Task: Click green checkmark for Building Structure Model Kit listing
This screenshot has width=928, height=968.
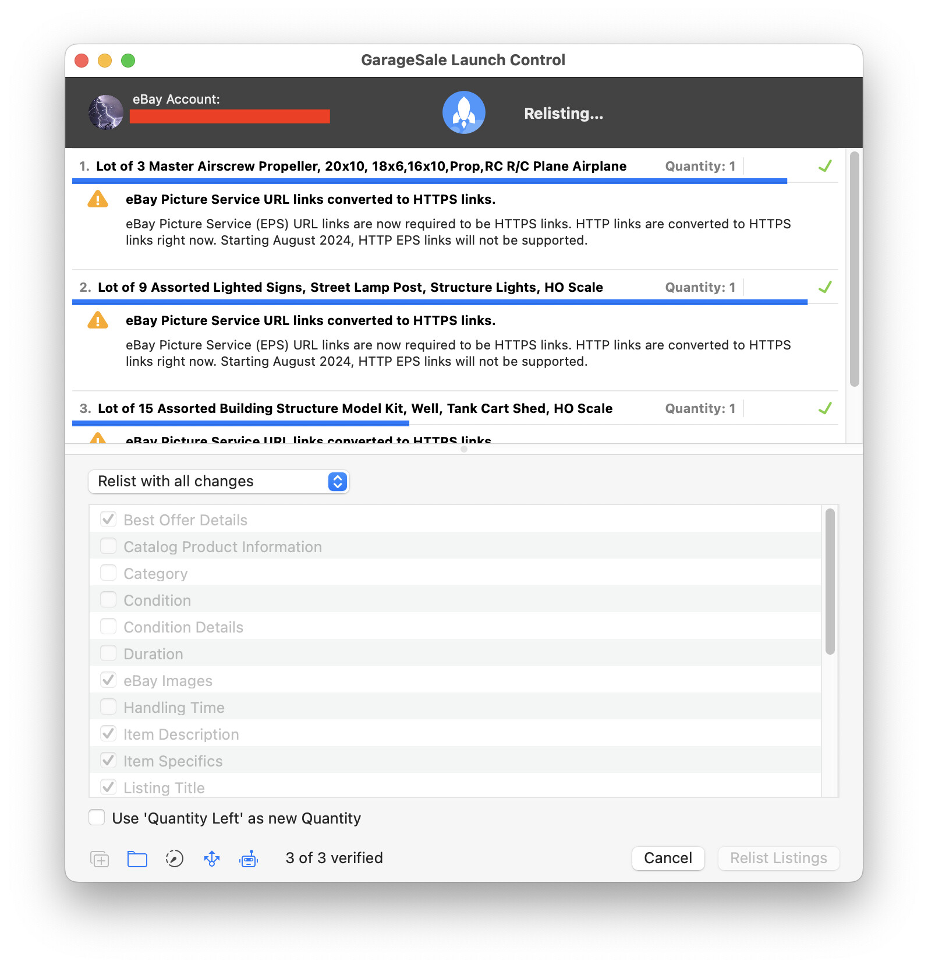Action: (x=825, y=408)
